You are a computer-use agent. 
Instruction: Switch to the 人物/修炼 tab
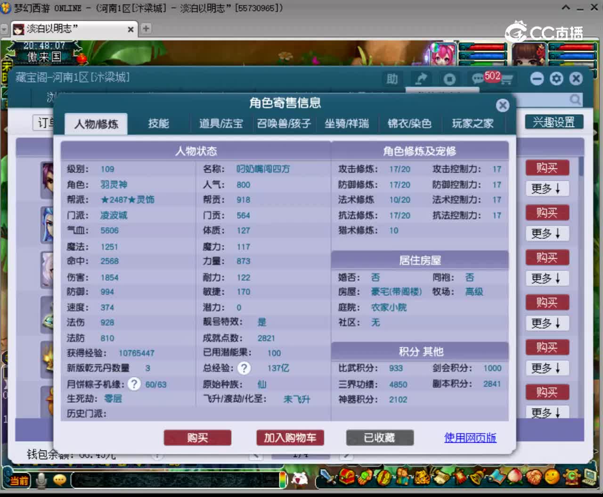[x=96, y=124]
